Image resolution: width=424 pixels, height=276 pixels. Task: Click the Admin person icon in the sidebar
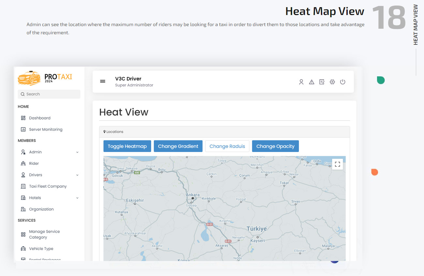[23, 152]
